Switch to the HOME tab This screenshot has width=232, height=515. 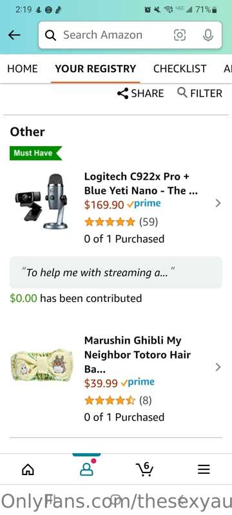click(23, 69)
